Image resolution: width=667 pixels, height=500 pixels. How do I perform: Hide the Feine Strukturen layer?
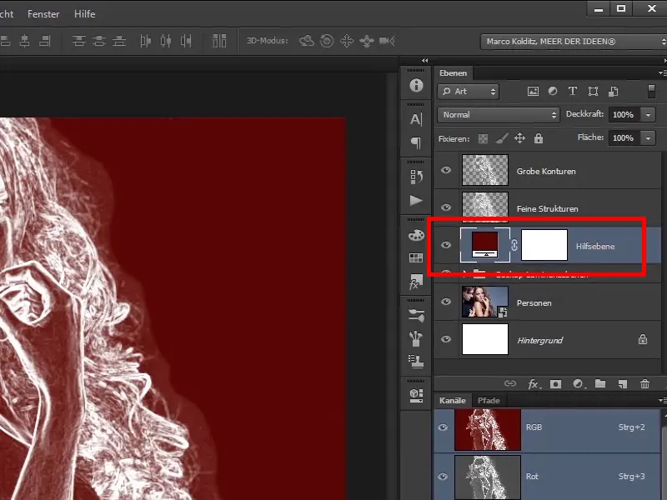pos(446,207)
